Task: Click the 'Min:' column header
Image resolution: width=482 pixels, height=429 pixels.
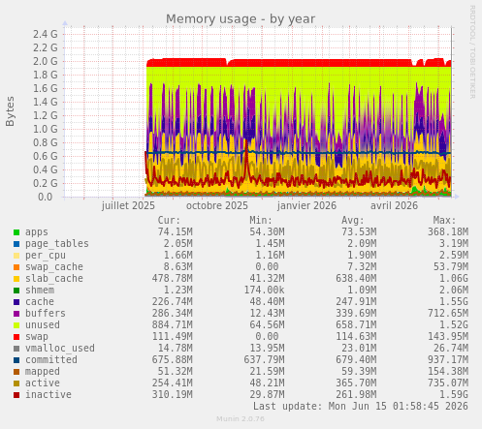Action: pos(261,221)
